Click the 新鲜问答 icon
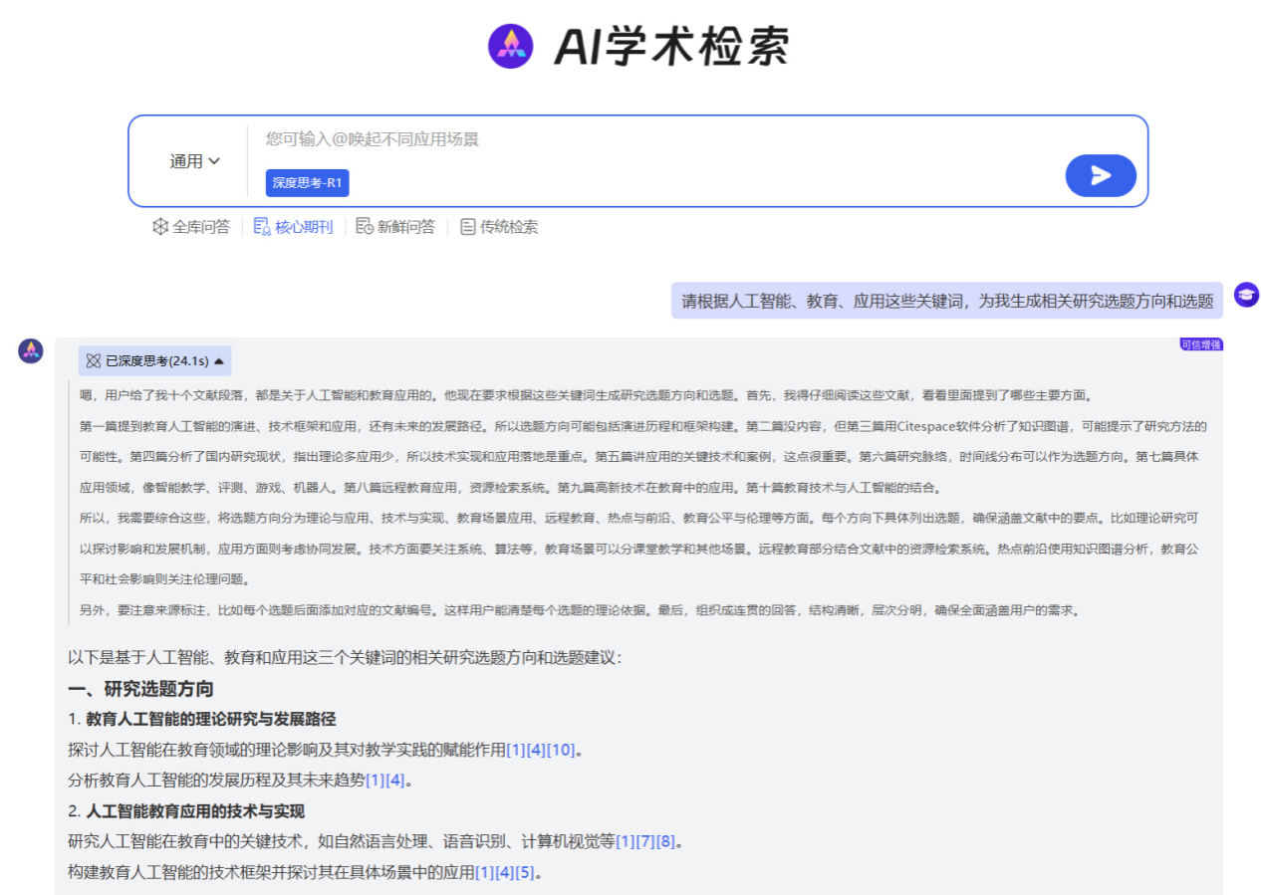 [x=365, y=227]
